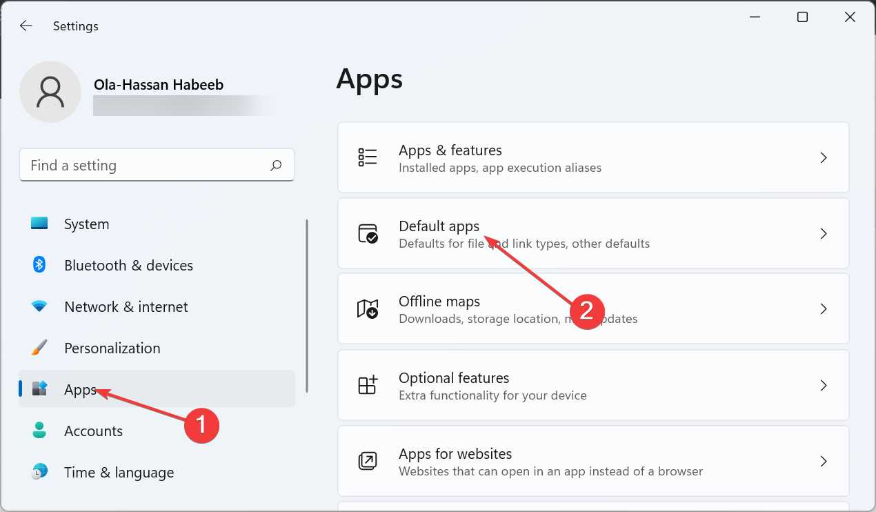Click the Find a setting search box
The width and height of the screenshot is (876, 512).
(x=157, y=165)
